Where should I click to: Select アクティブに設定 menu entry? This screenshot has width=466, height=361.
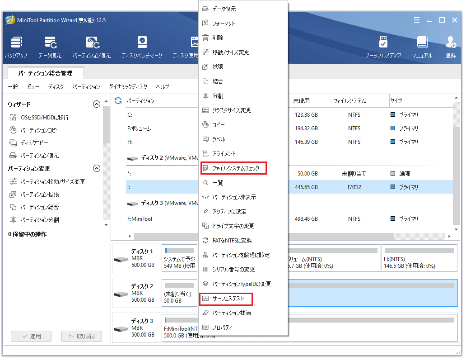coord(243,212)
